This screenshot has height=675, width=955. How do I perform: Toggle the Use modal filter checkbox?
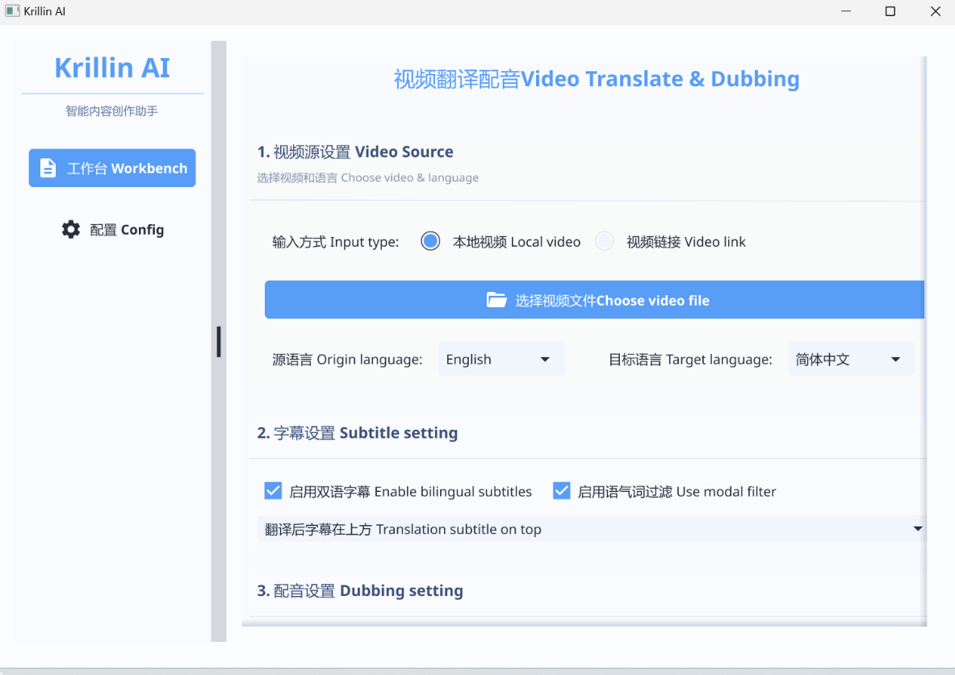tap(562, 490)
